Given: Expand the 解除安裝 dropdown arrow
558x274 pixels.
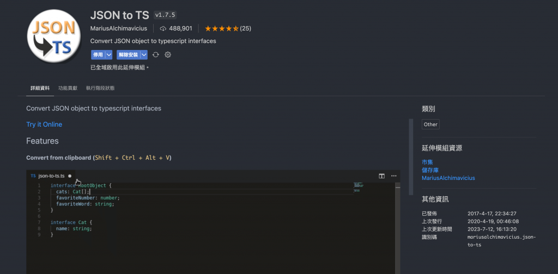Looking at the screenshot, I should coord(144,55).
